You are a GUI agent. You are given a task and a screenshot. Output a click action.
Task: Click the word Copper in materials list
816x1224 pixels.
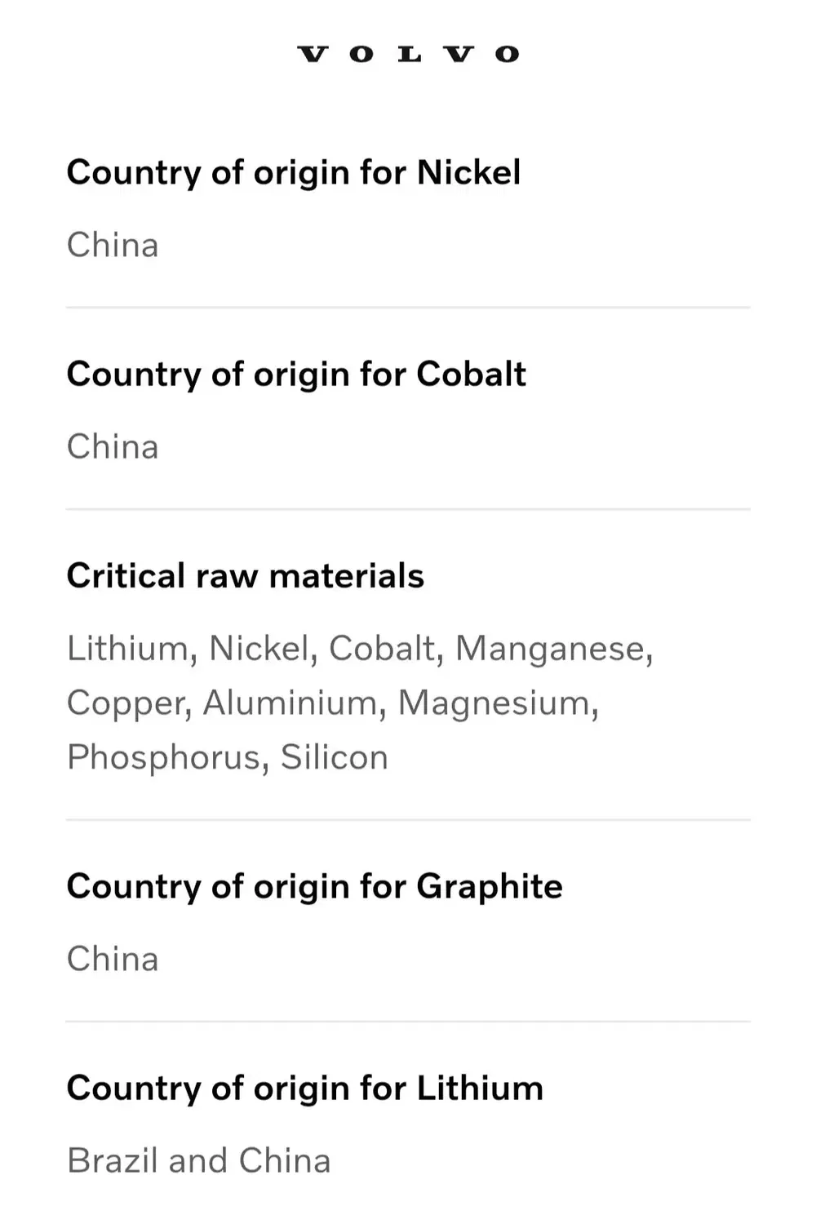[x=128, y=703]
